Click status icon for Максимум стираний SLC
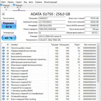 [4, 82]
